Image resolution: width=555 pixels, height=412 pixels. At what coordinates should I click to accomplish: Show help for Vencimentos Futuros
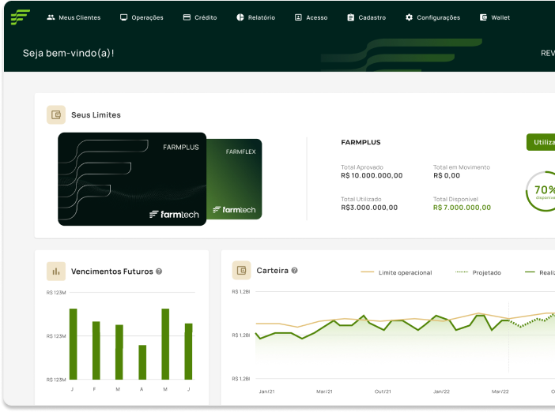click(159, 272)
